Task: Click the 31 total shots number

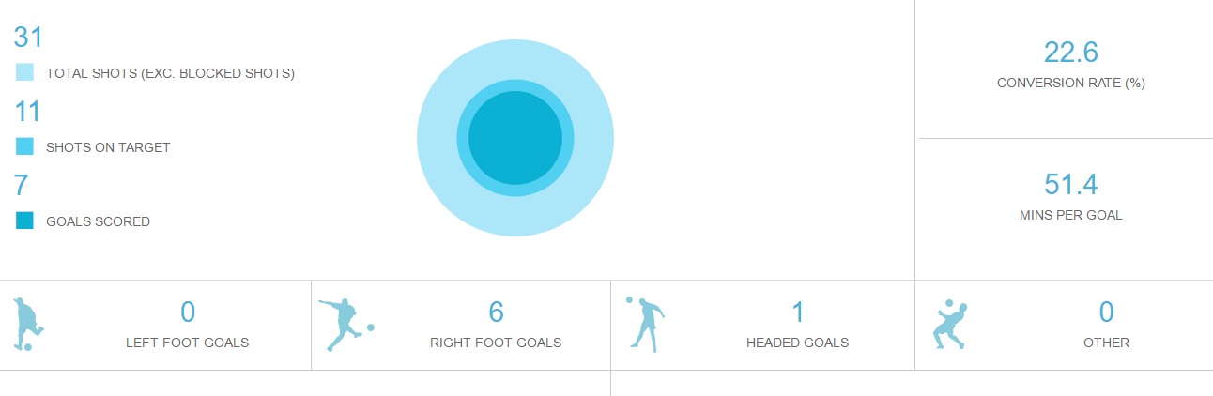Action: coord(28,38)
